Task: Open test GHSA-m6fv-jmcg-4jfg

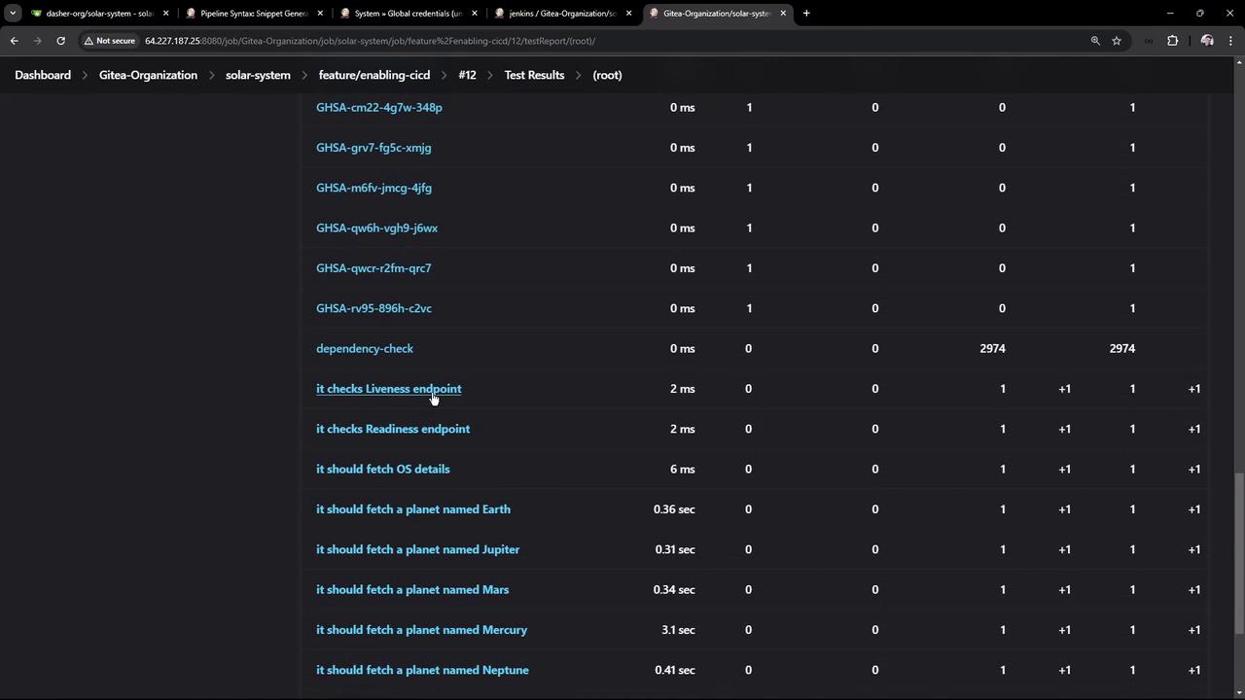Action: click(x=373, y=188)
